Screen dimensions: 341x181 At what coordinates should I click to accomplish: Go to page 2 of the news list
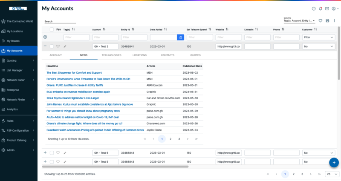[170, 139]
